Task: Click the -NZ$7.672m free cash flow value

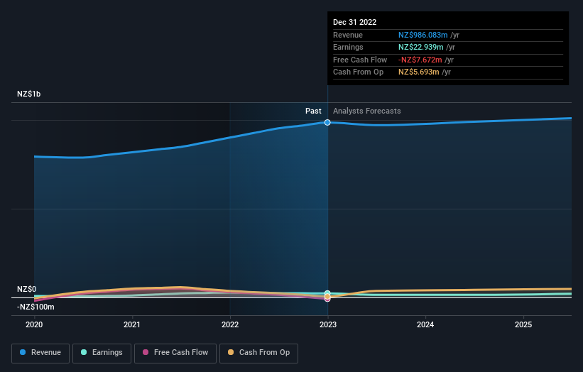Action: [x=420, y=60]
